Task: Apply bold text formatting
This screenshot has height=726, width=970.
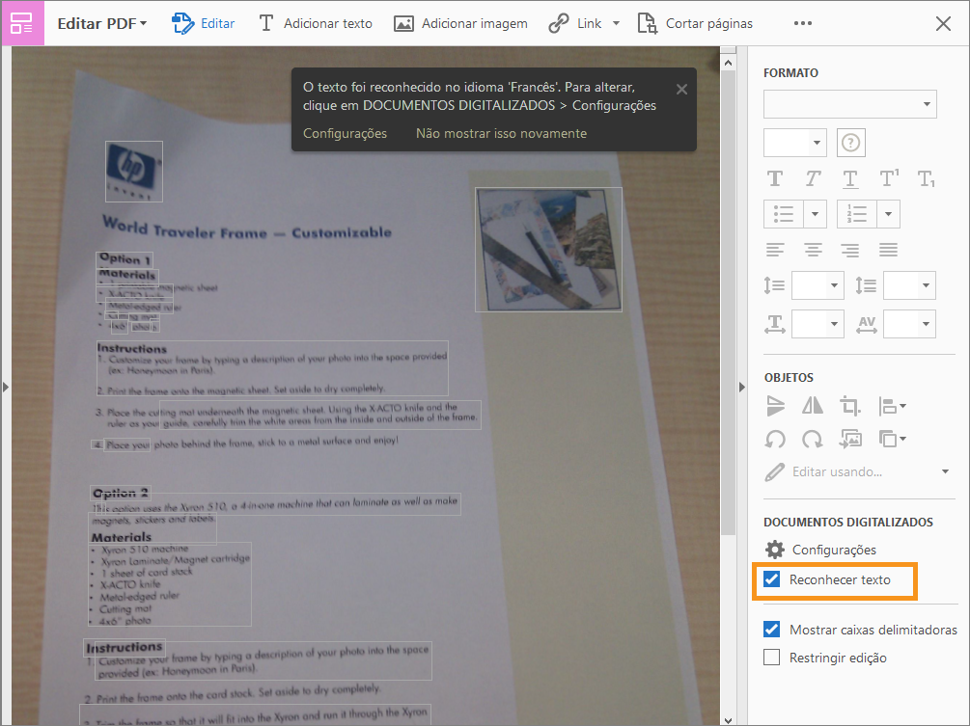Action: tap(774, 178)
